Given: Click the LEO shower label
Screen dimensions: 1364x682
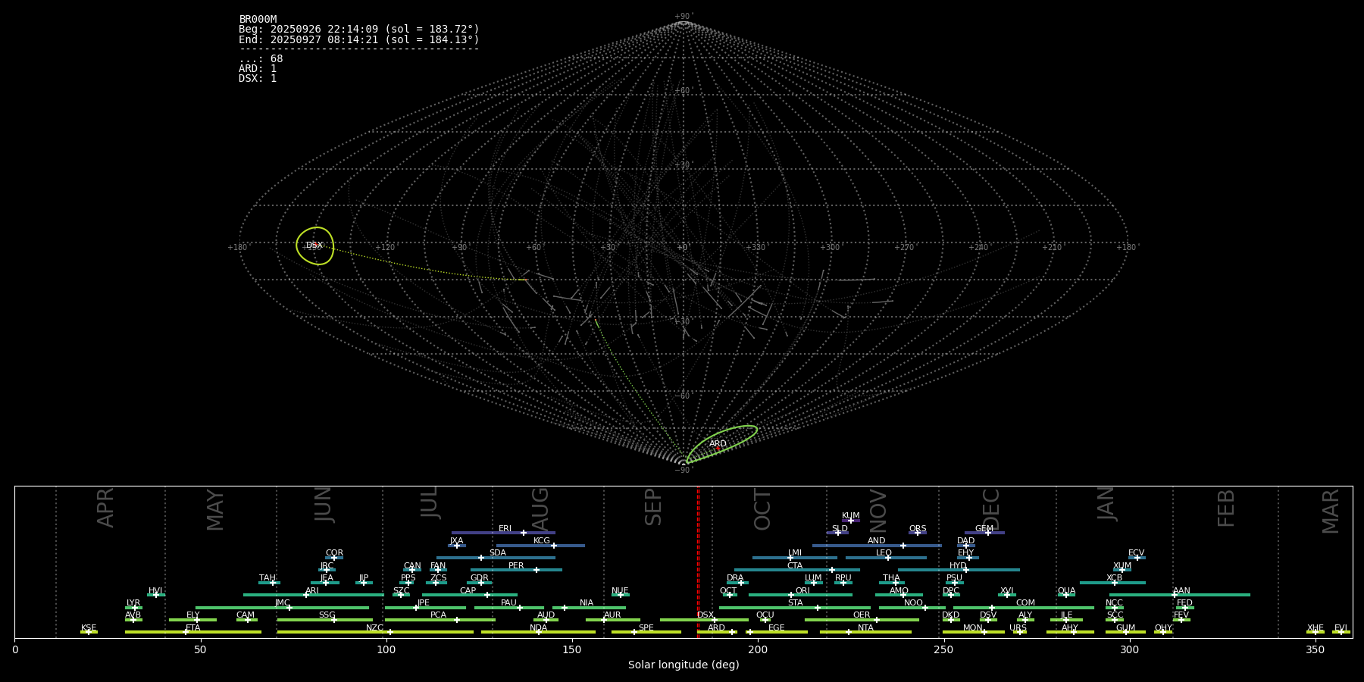Looking at the screenshot, I should (884, 553).
